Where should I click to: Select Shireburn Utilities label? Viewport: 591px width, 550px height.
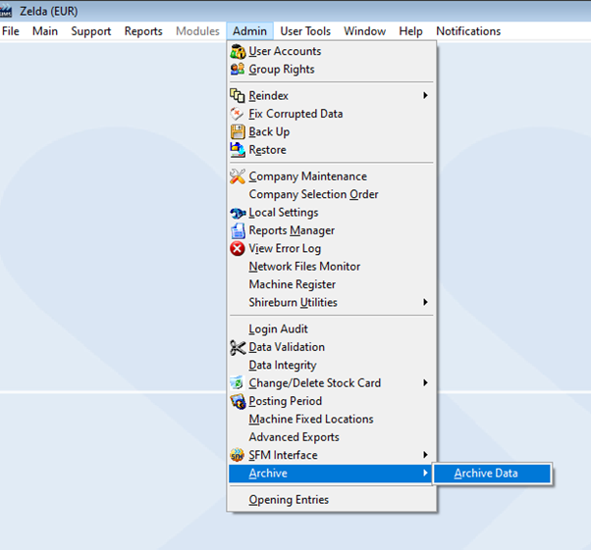coord(293,302)
